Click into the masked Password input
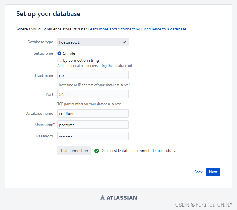This screenshot has width=237, height=210. click(93, 136)
